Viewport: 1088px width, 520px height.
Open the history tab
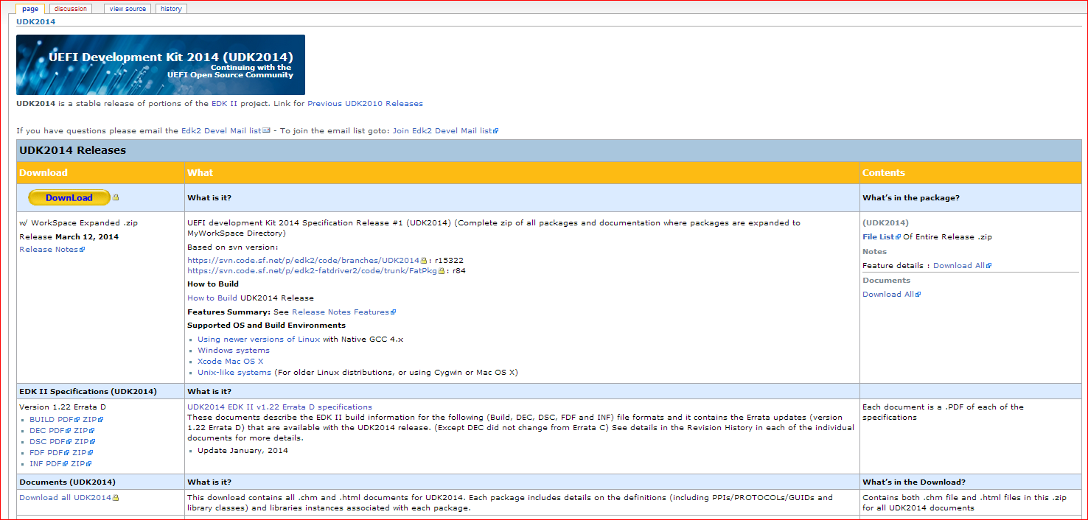pos(171,9)
